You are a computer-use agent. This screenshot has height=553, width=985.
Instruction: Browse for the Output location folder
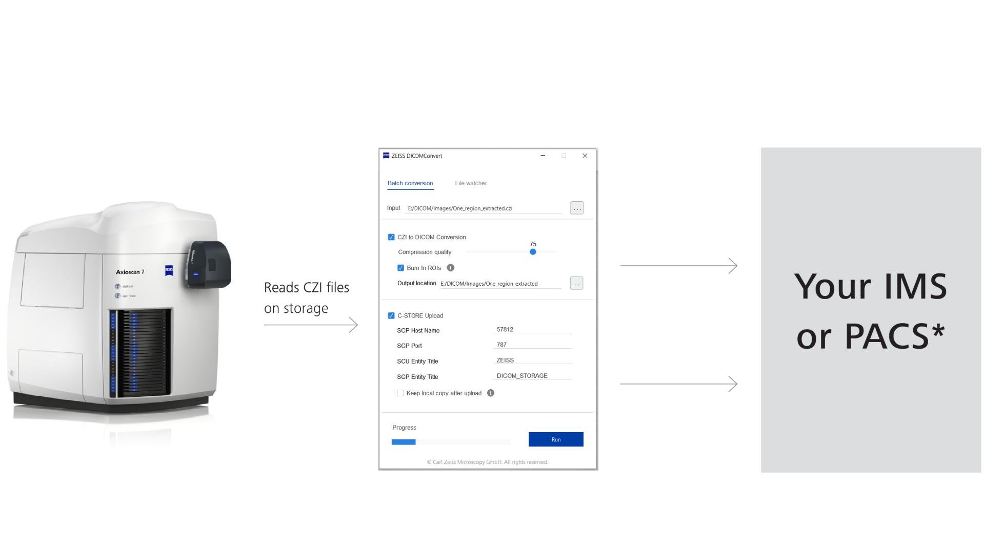click(x=576, y=283)
